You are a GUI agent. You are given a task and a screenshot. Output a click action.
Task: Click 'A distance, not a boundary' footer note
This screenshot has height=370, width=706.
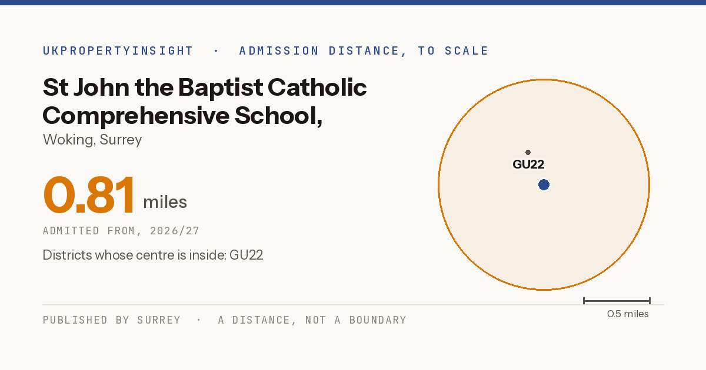(312, 320)
